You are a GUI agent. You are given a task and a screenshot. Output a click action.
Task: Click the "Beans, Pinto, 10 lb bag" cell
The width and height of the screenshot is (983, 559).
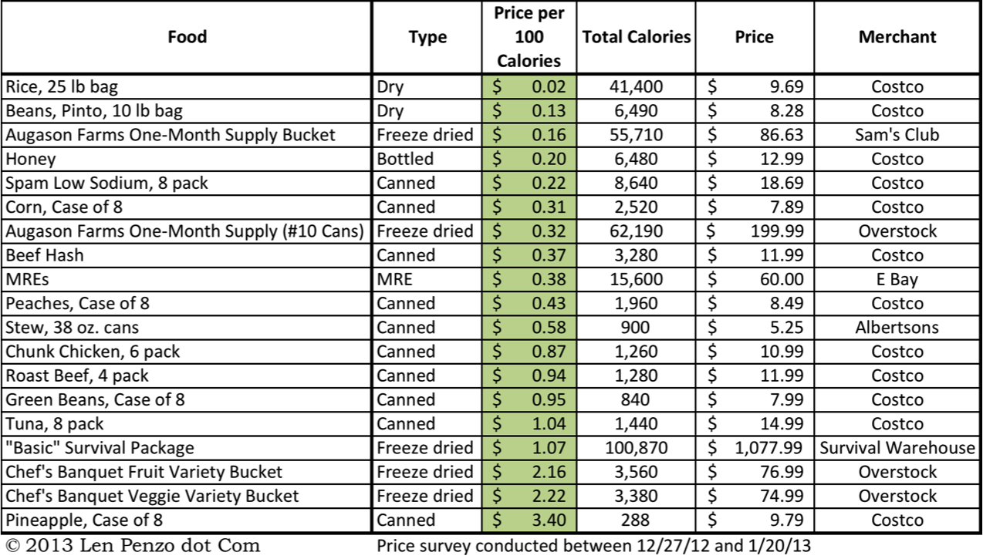coord(94,111)
